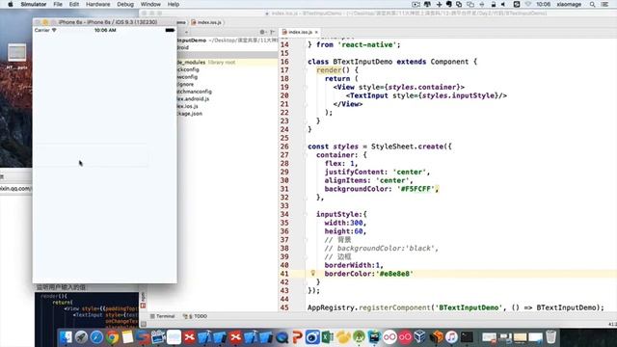Open Finder from the Dock
Image resolution: width=617 pixels, height=347 pixels.
pos(67,337)
